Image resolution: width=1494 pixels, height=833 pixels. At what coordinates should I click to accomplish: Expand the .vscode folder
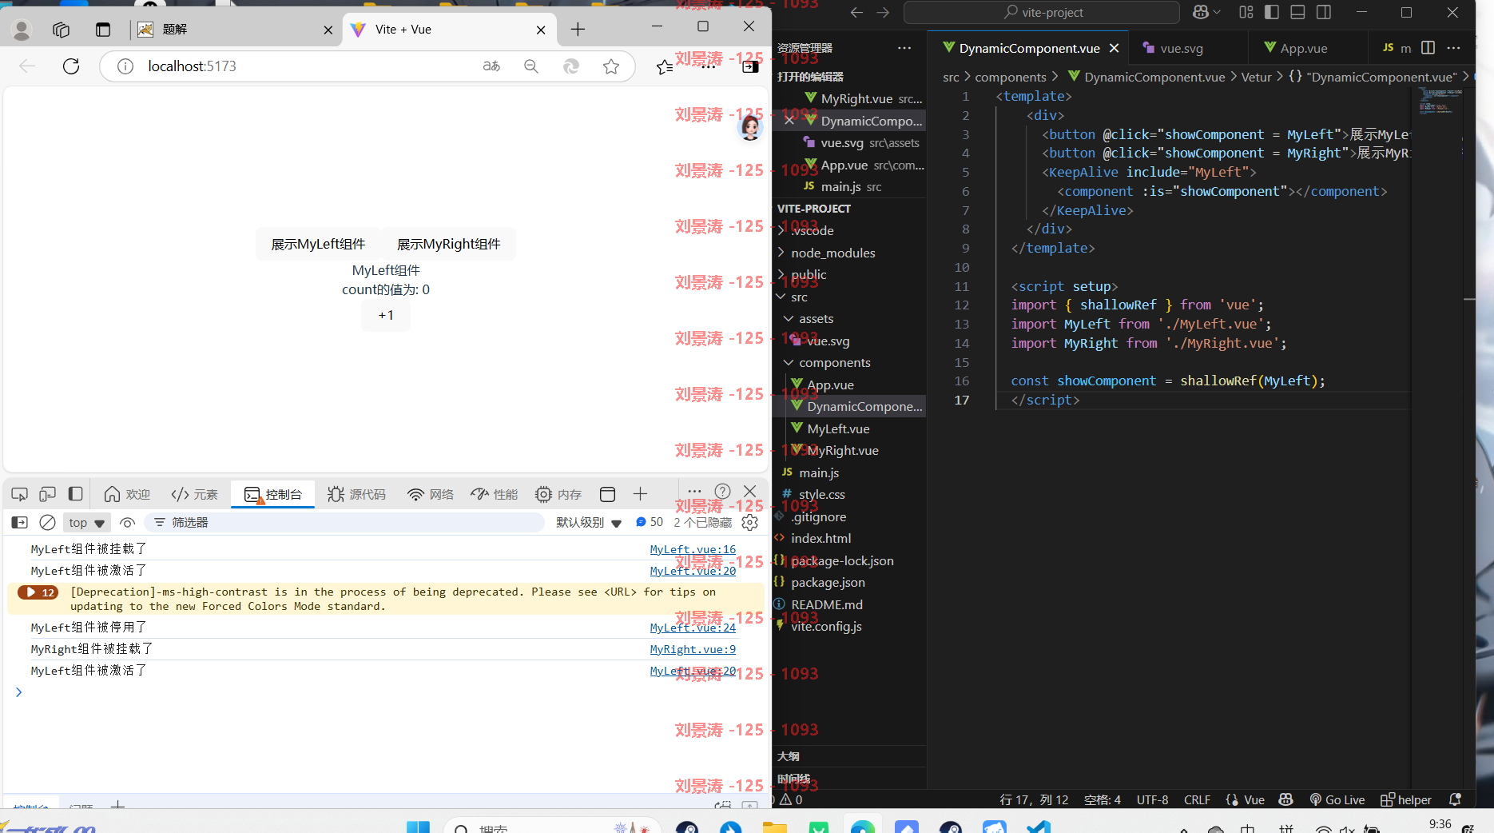click(812, 230)
